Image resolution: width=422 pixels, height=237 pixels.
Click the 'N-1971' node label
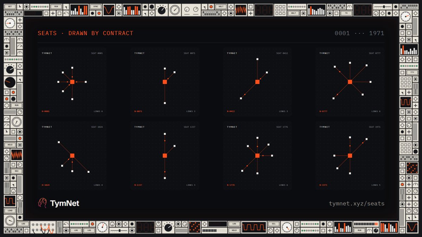[x=324, y=185]
